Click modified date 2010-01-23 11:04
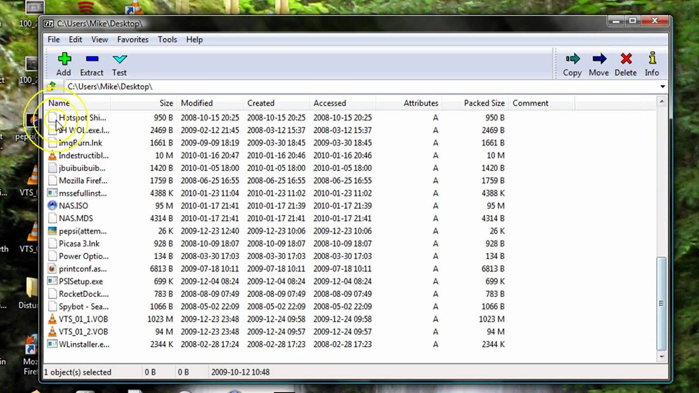 coord(210,193)
